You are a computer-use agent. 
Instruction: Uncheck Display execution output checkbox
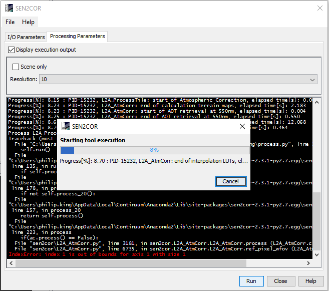[x=11, y=50]
